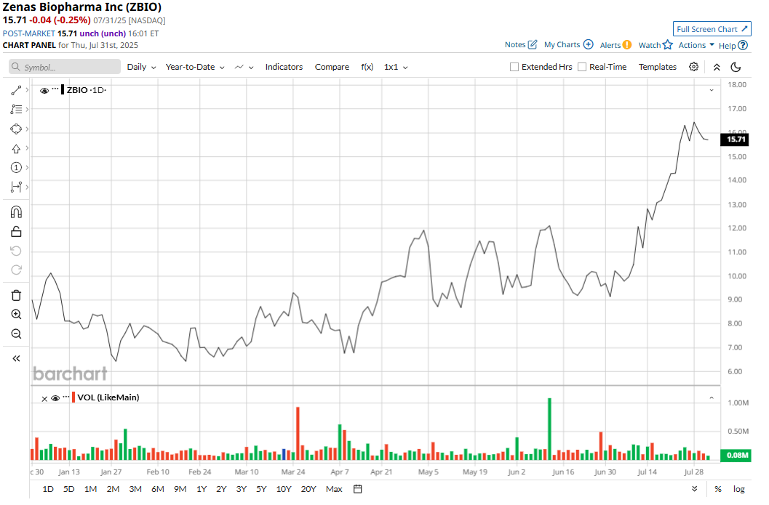The height and width of the screenshot is (505, 769).
Task: Open the Notes link
Action: tap(515, 44)
